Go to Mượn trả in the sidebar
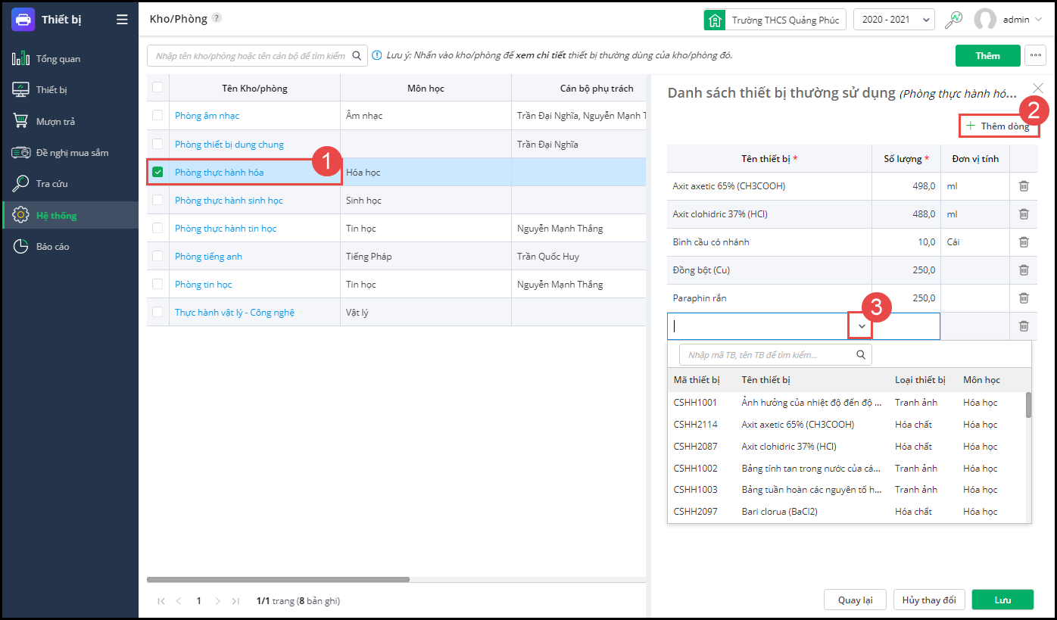The image size is (1057, 620). (55, 121)
